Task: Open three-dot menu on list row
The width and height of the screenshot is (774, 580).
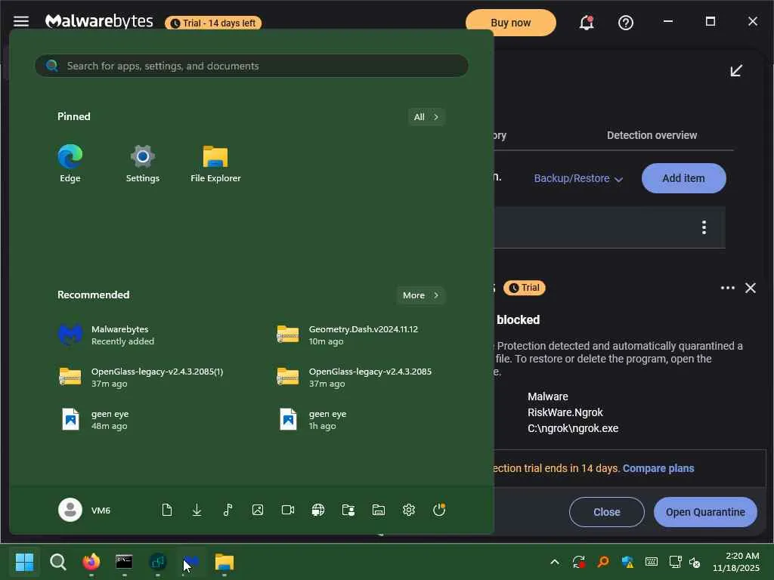Action: tap(704, 227)
